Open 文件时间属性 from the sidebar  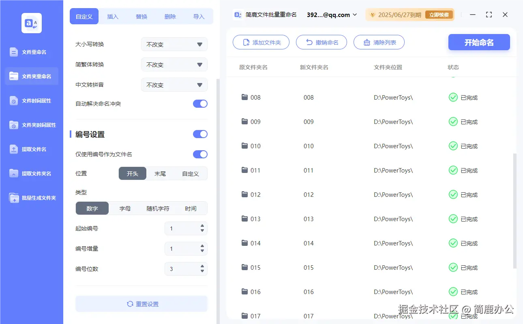pyautogui.click(x=31, y=100)
